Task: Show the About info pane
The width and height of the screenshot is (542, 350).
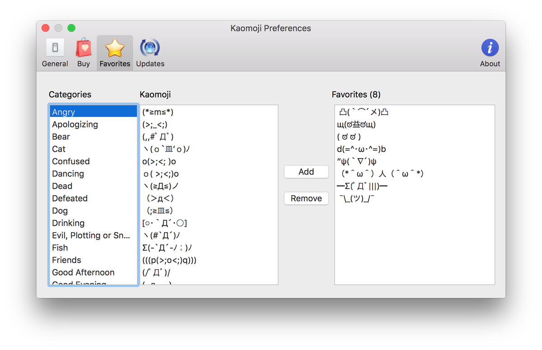Action: coord(490,52)
